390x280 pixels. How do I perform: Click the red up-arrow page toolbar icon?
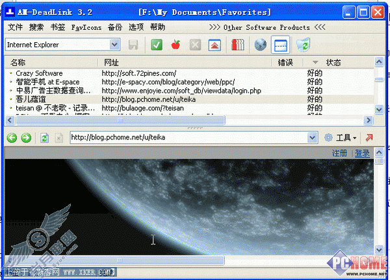point(214,45)
